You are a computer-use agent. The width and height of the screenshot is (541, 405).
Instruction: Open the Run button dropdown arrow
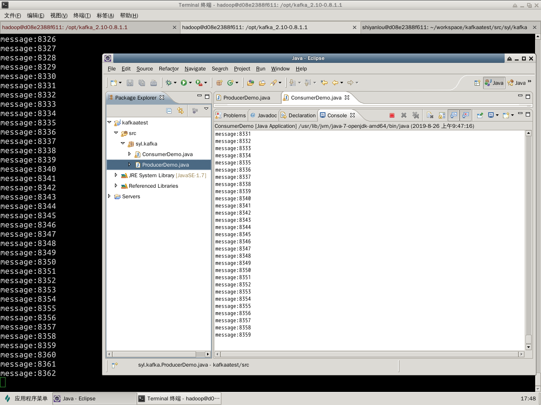[190, 83]
